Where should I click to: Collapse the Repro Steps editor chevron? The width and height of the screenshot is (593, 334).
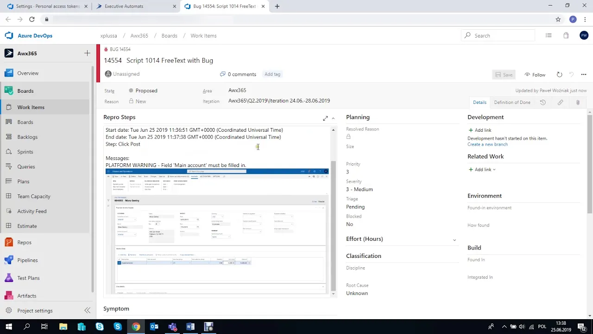(333, 118)
